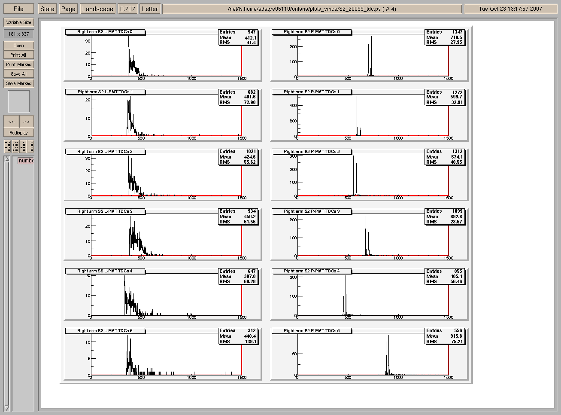Click the stats box with Entries 855
The height and width of the screenshot is (415, 561).
point(445,276)
